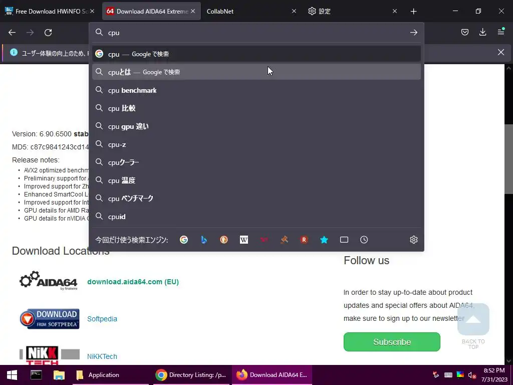Go back to the previous page

point(12,33)
